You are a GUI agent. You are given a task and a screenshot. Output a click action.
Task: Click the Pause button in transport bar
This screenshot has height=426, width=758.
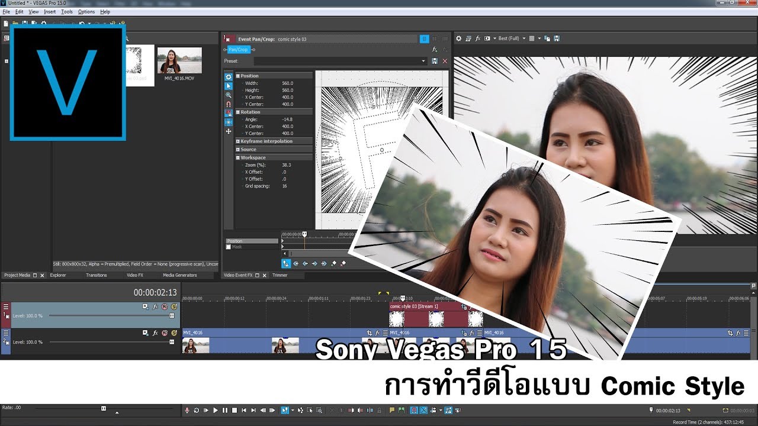[225, 410]
